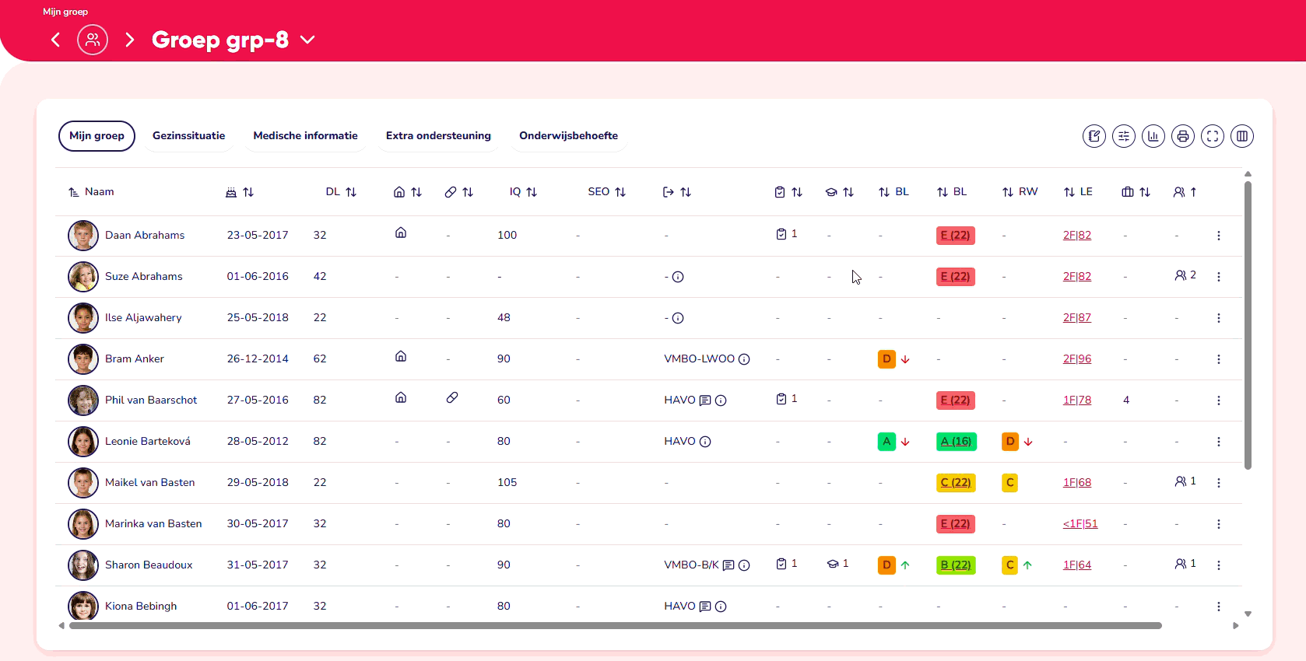Open row menu for Bram Anker

[x=1219, y=359]
